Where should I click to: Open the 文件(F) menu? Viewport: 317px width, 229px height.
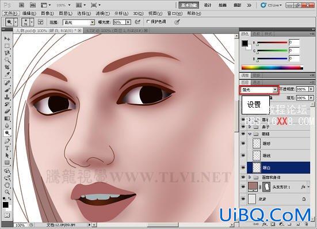pos(11,14)
